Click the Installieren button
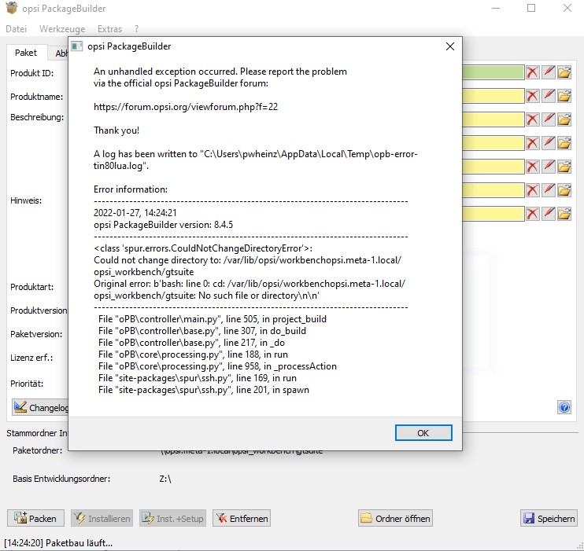The height and width of the screenshot is (551, 584). pyautogui.click(x=102, y=518)
